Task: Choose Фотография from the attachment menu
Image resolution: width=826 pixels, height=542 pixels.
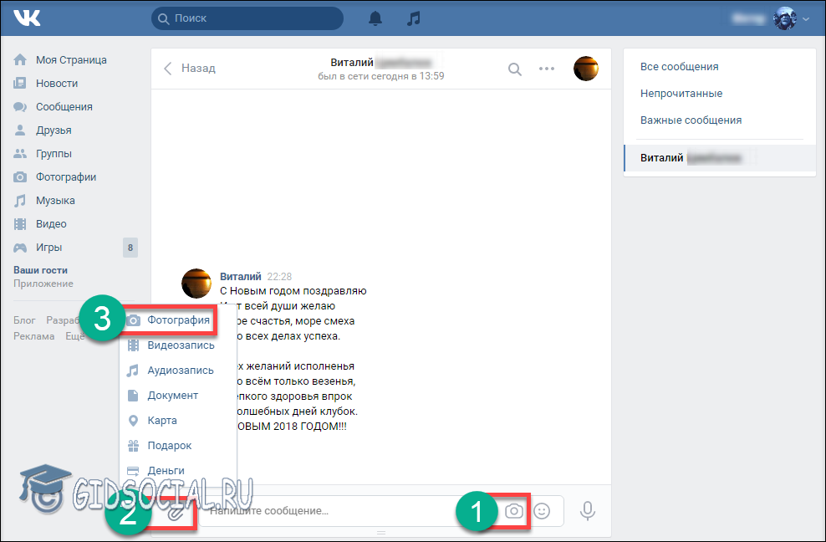Action: click(177, 320)
